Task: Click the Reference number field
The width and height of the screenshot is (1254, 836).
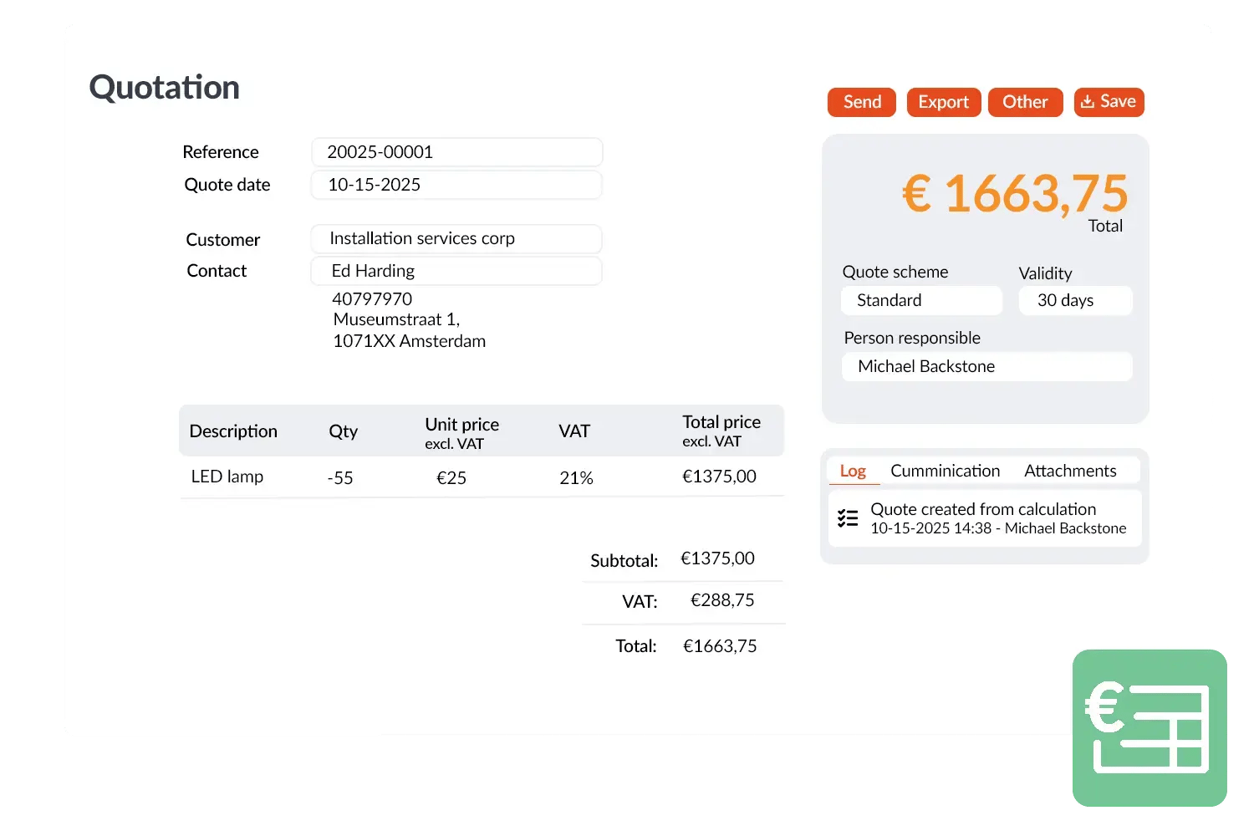Action: [456, 152]
